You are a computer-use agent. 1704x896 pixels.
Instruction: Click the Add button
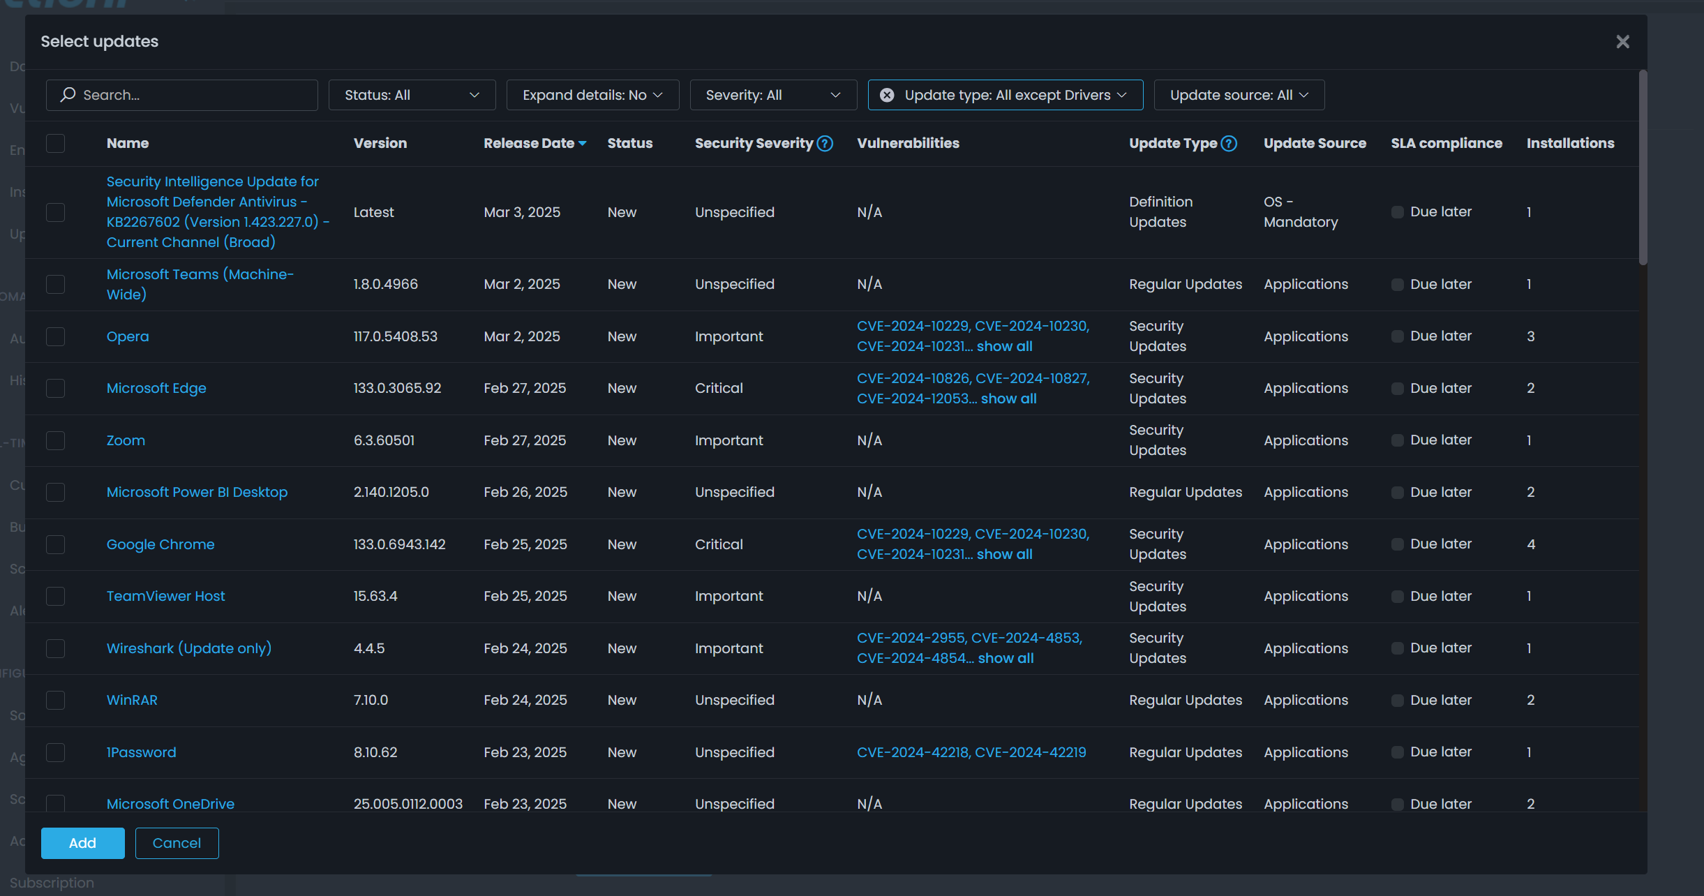[82, 842]
